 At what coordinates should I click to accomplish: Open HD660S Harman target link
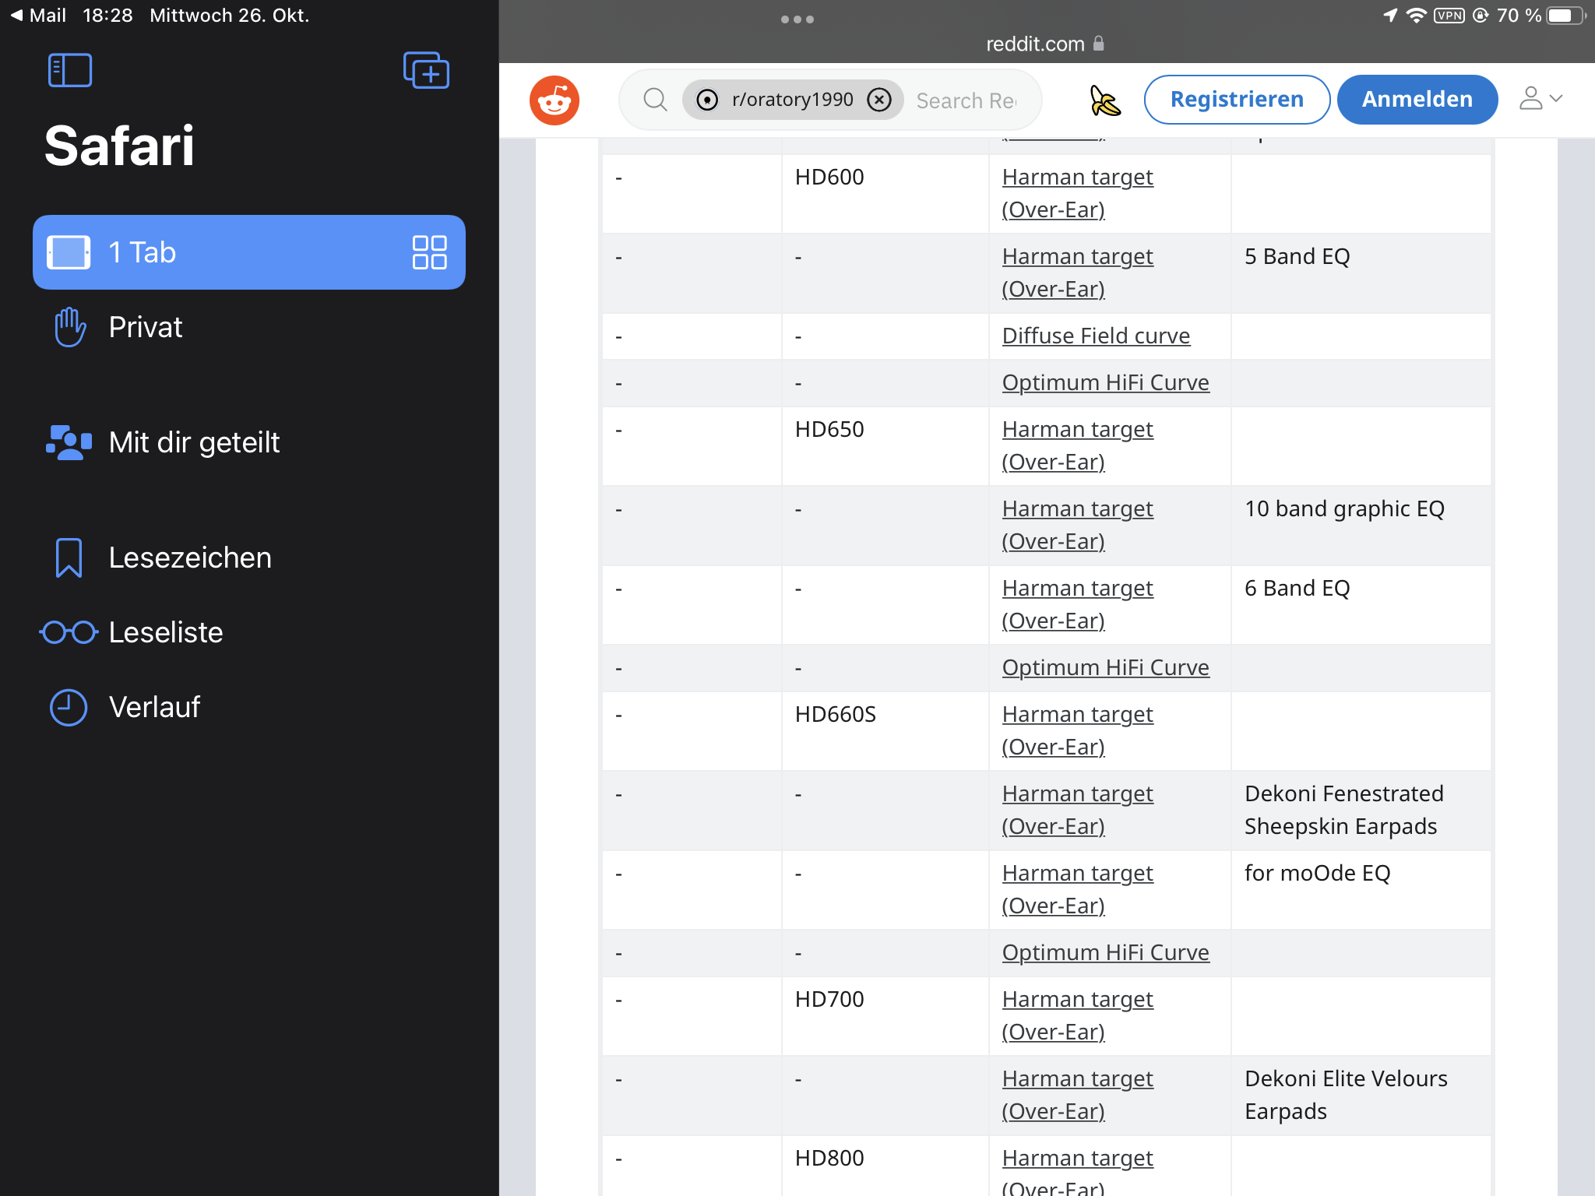point(1077,730)
